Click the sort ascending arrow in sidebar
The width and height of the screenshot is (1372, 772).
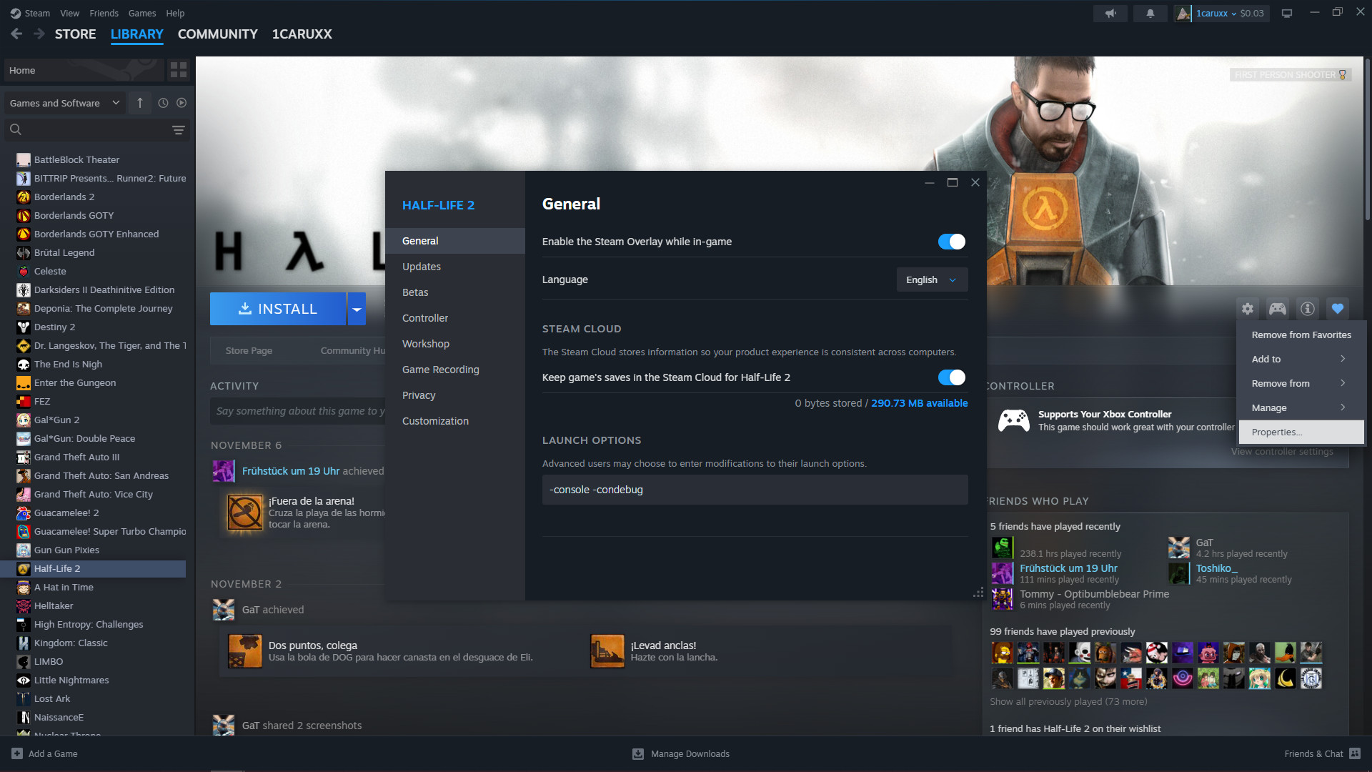point(140,103)
